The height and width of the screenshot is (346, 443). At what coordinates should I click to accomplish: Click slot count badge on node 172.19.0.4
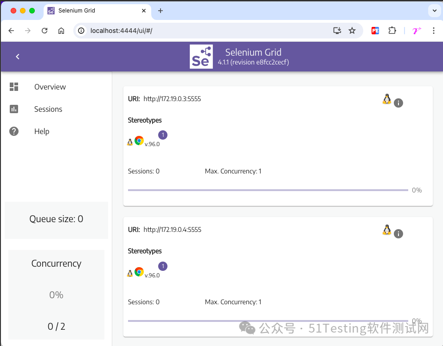163,266
